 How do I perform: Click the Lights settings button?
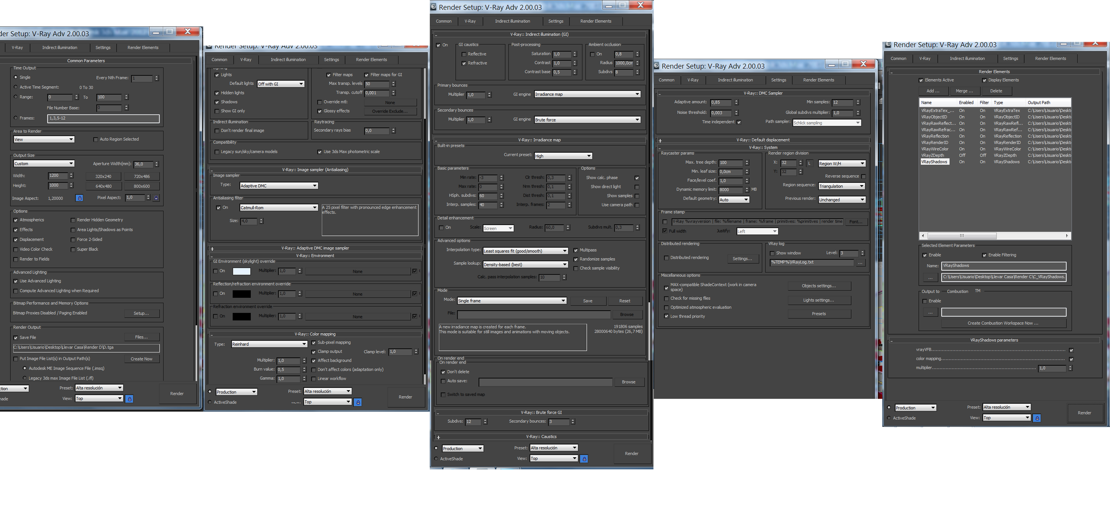tap(819, 300)
